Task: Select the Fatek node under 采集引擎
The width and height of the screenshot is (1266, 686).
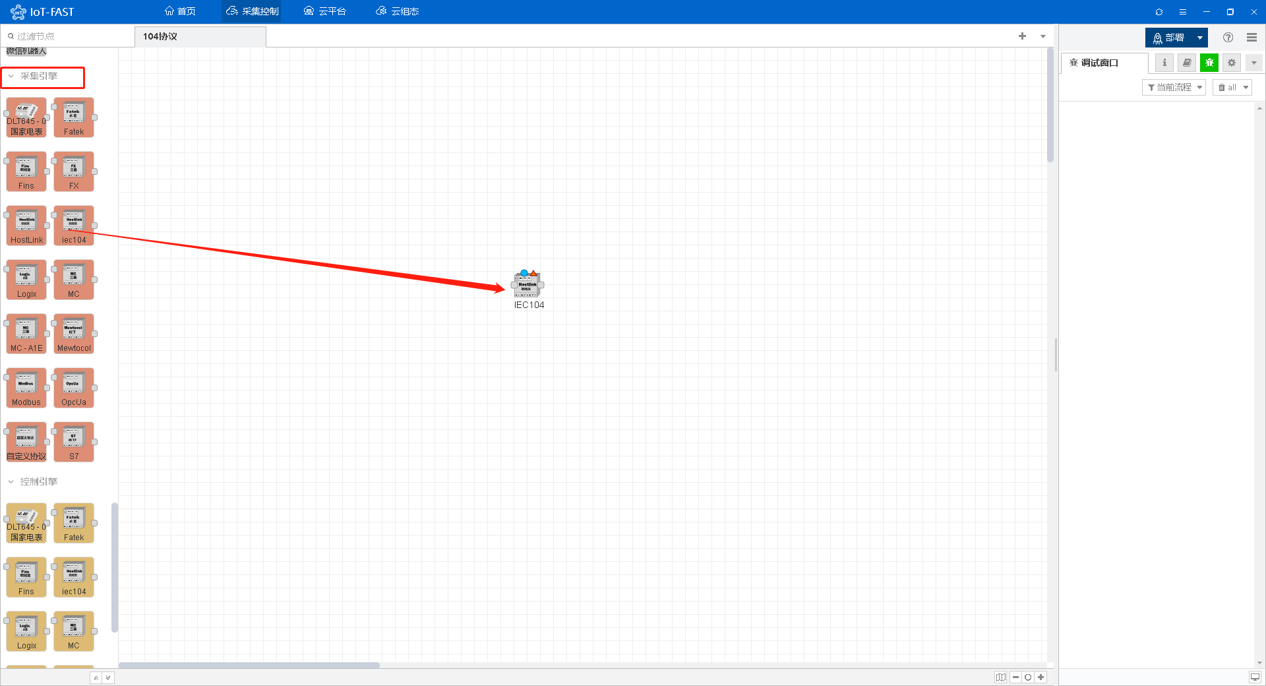Action: [x=74, y=117]
